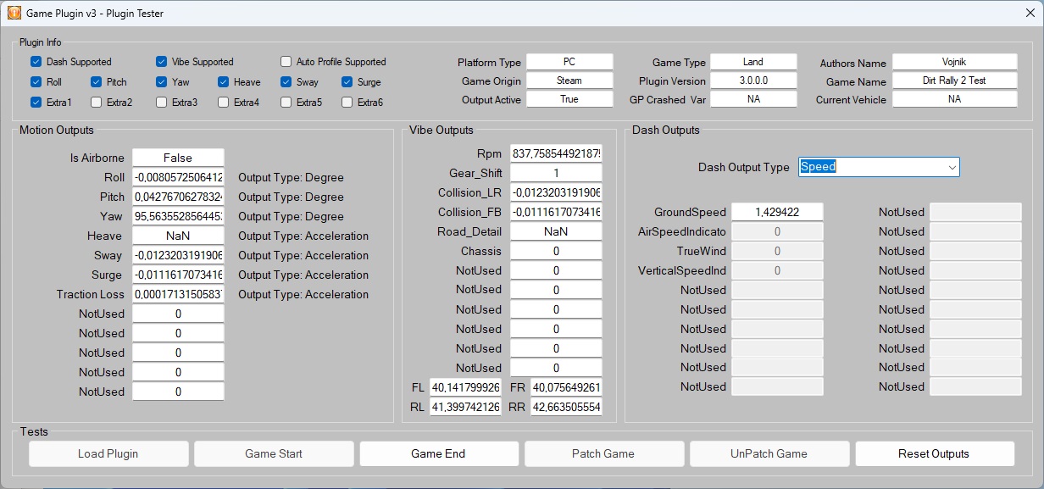Image resolution: width=1044 pixels, height=489 pixels.
Task: Click the GroundSpeed value field
Action: 776,212
